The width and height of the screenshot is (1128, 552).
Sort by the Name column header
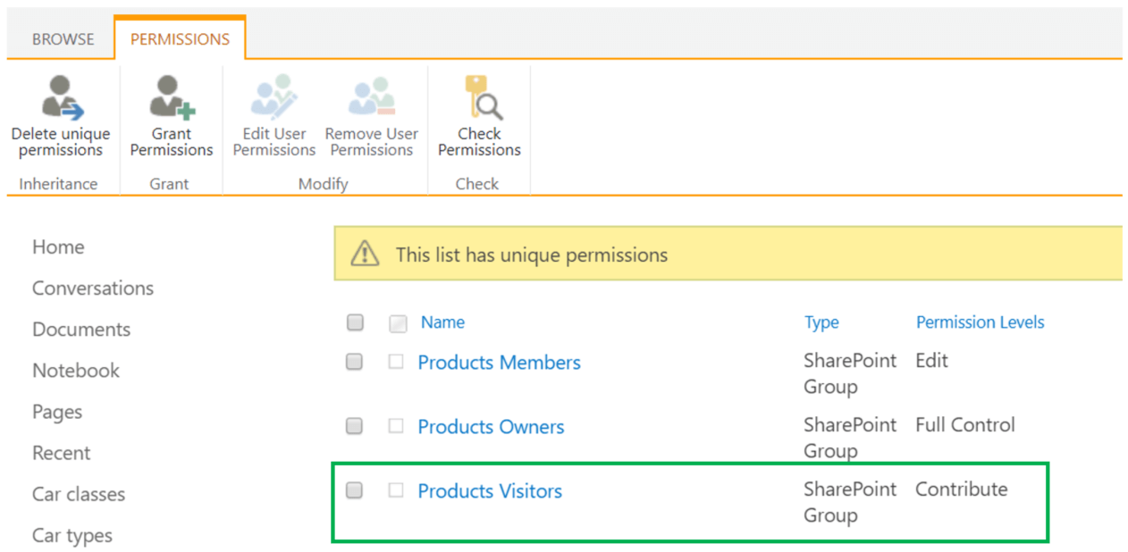(x=442, y=322)
